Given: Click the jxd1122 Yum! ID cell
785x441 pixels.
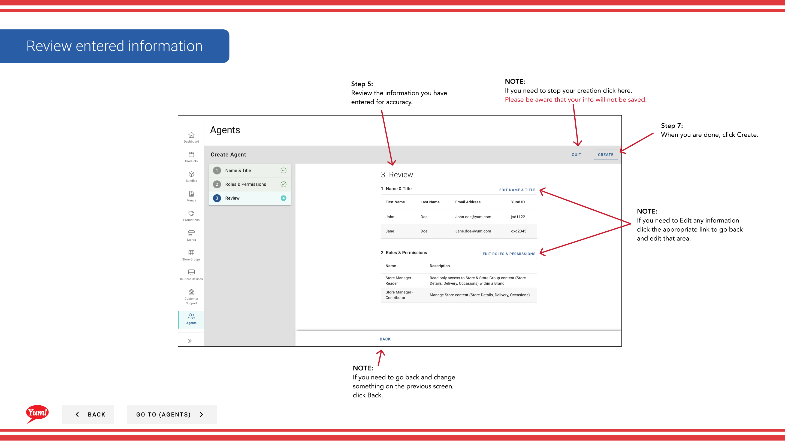Looking at the screenshot, I should pos(518,217).
